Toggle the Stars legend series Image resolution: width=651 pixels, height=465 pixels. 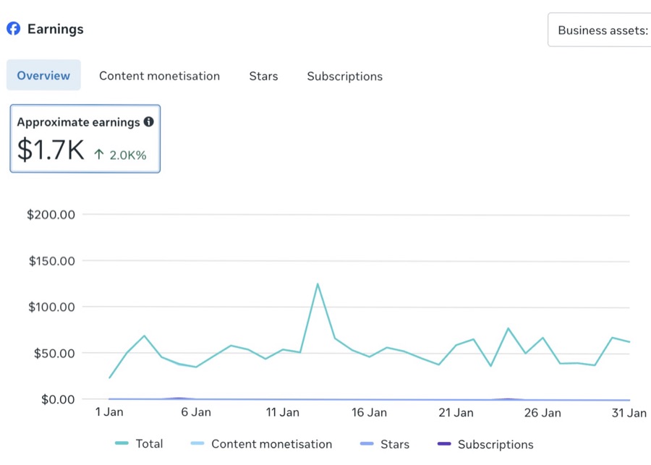click(x=385, y=444)
